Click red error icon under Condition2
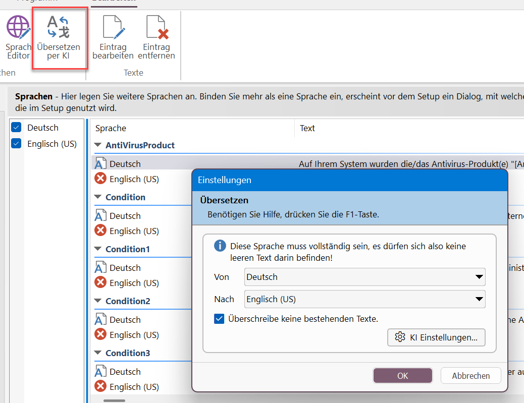 (100, 334)
